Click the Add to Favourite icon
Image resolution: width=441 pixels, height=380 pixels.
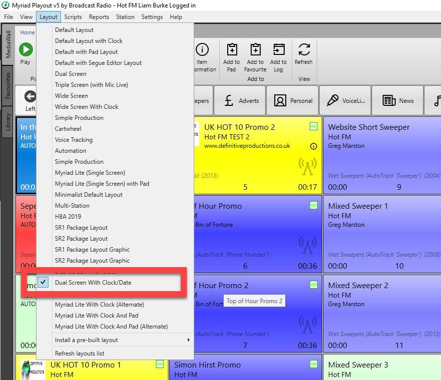[x=255, y=49]
